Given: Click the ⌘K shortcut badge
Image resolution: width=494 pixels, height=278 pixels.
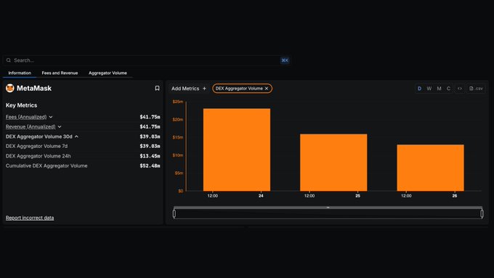Looking at the screenshot, I should pos(285,60).
